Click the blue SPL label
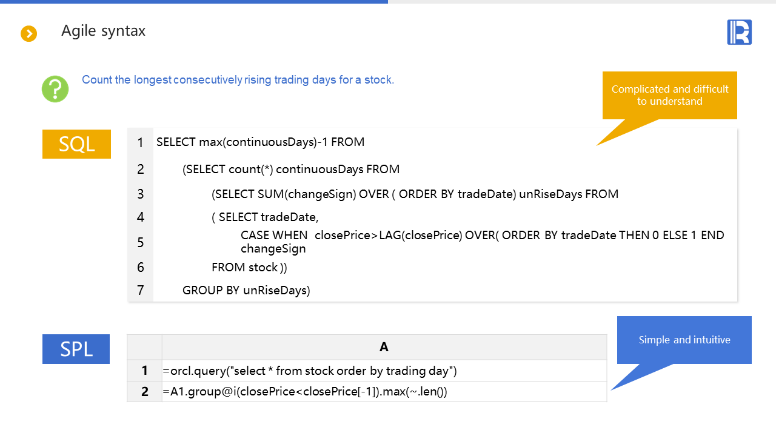 (76, 349)
